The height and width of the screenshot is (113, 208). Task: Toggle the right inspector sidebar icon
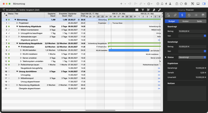pyautogui.click(x=204, y=4)
